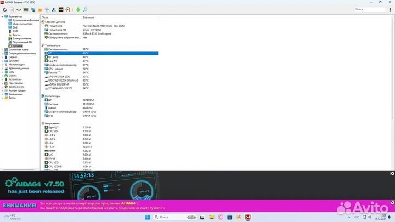Expand the Безопасность tree node
Viewport: 395px width, 222px height.
click(x=2, y=87)
